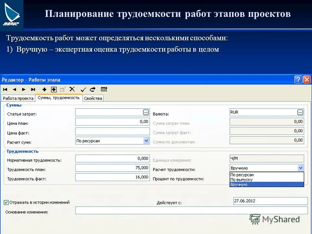Viewport: 312px width, 234px height.
Task: Open the 'Расчет трудоемкости' dropdown
Action: coord(301,168)
